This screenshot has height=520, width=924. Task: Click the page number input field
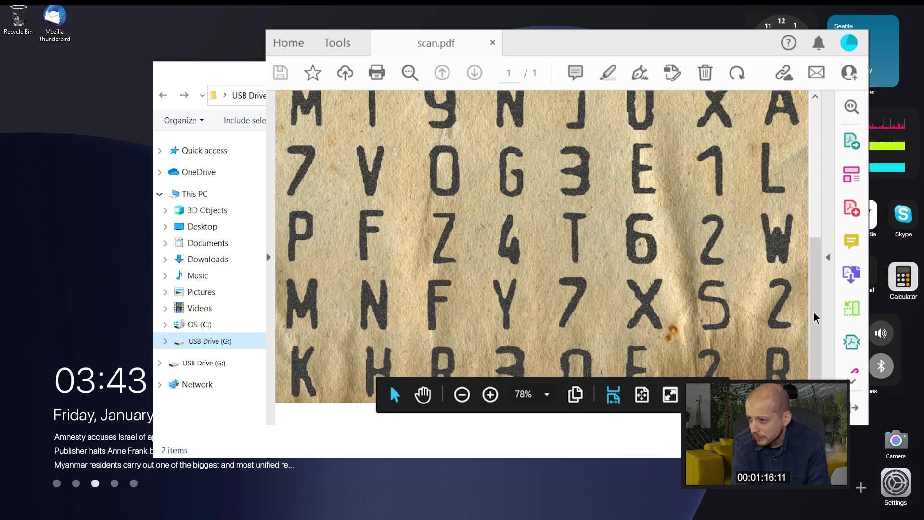508,73
